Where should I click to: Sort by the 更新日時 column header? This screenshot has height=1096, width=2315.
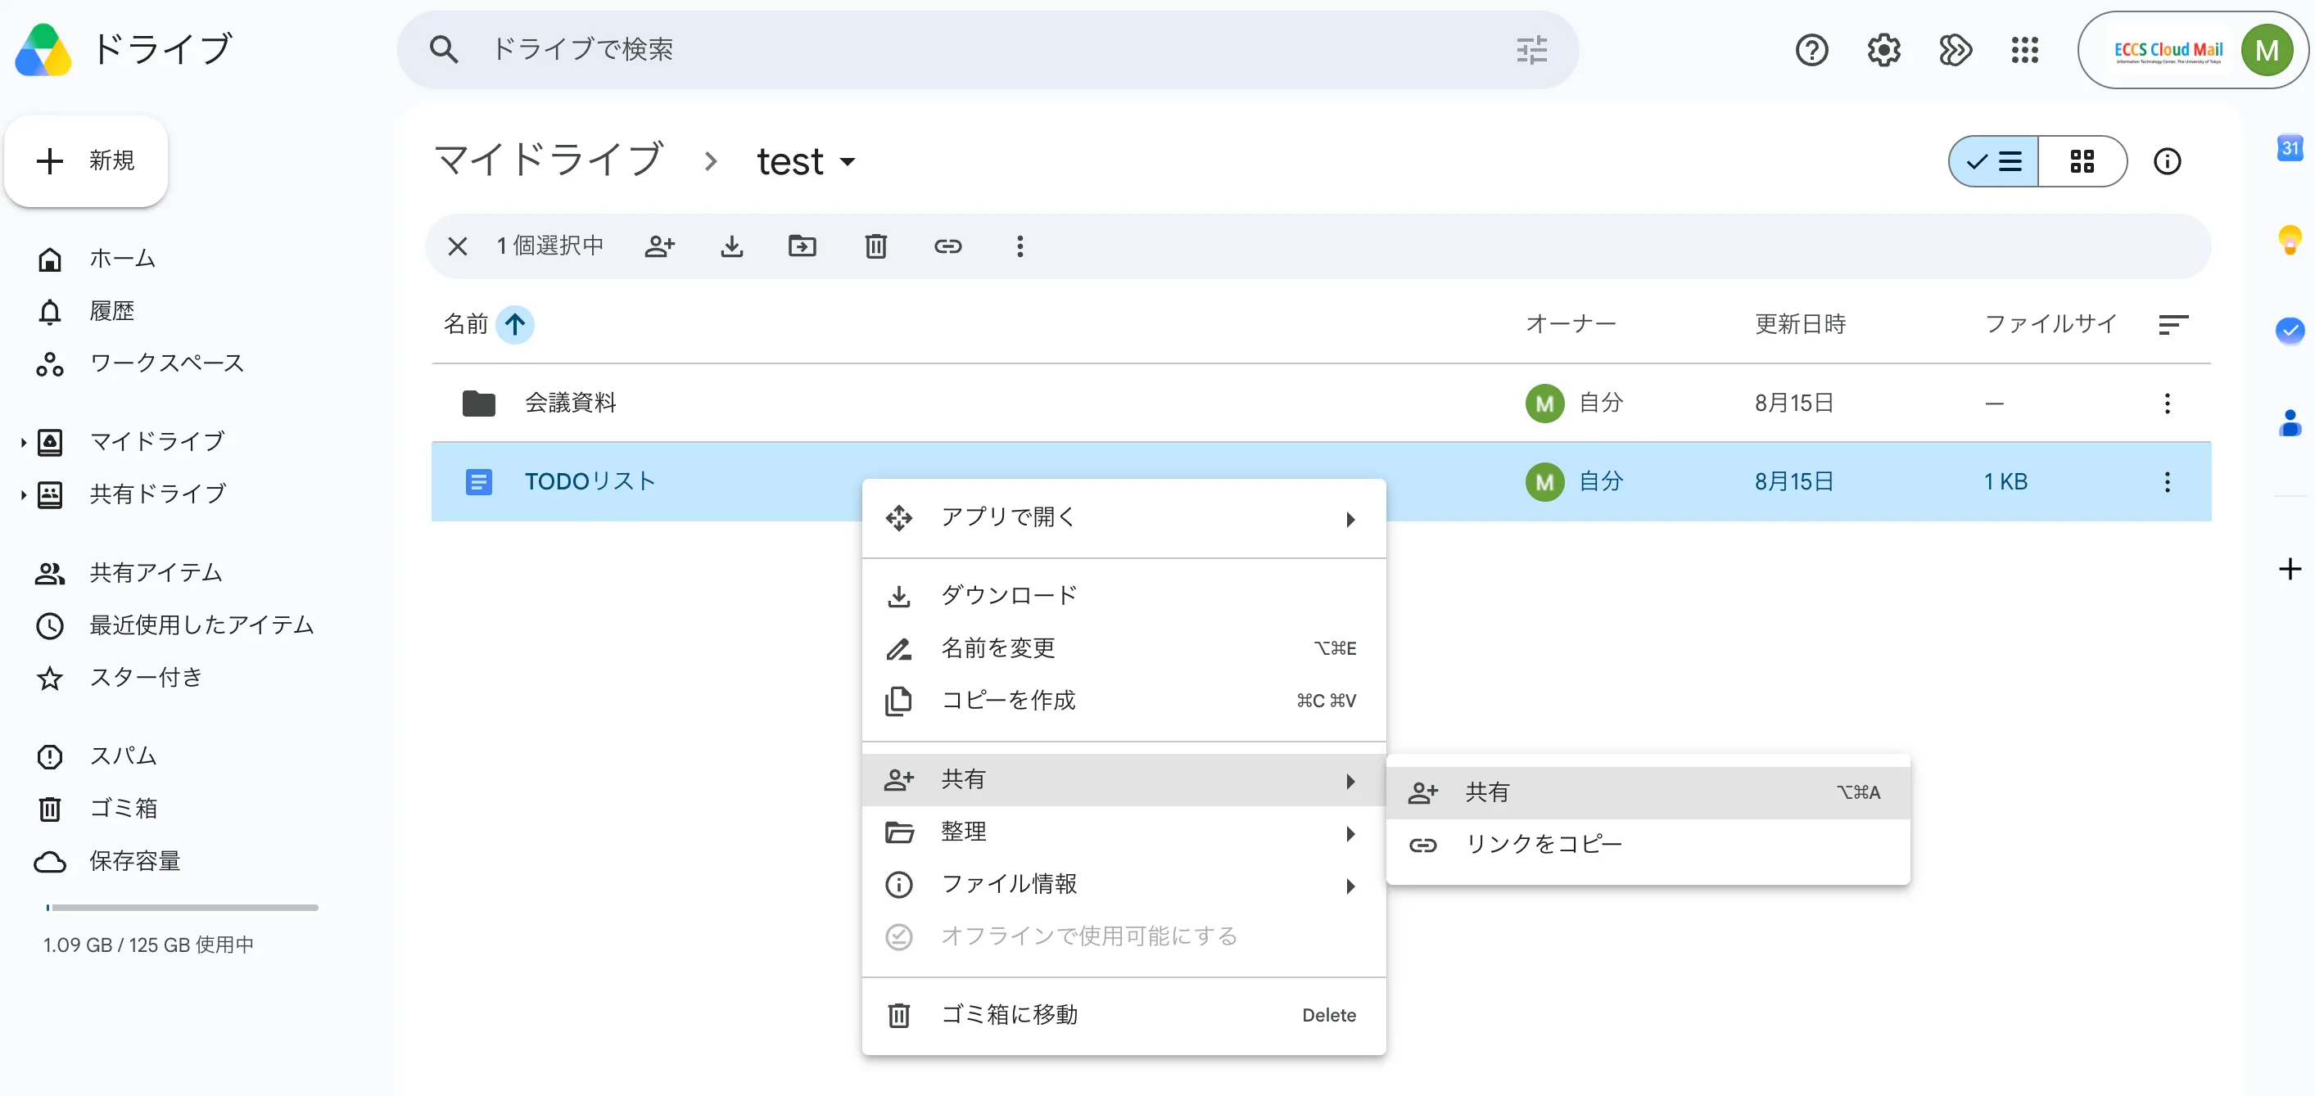pos(1800,324)
